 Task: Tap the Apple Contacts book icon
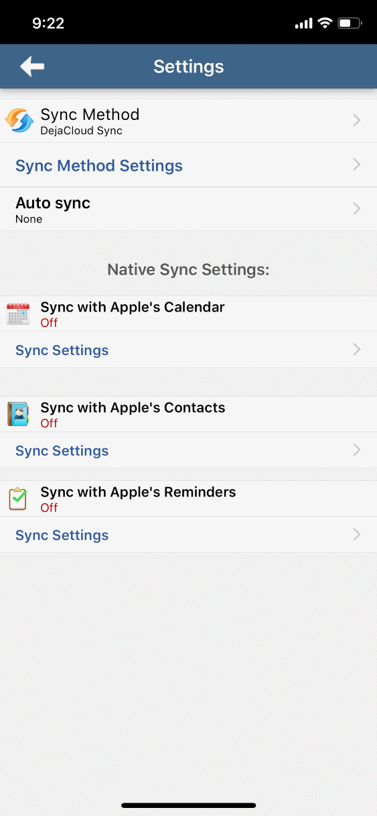point(18,415)
